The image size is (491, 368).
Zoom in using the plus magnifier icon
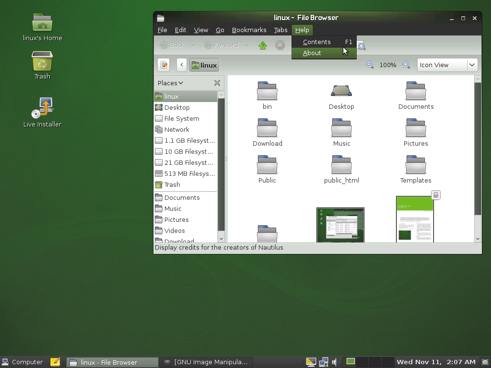pos(406,65)
